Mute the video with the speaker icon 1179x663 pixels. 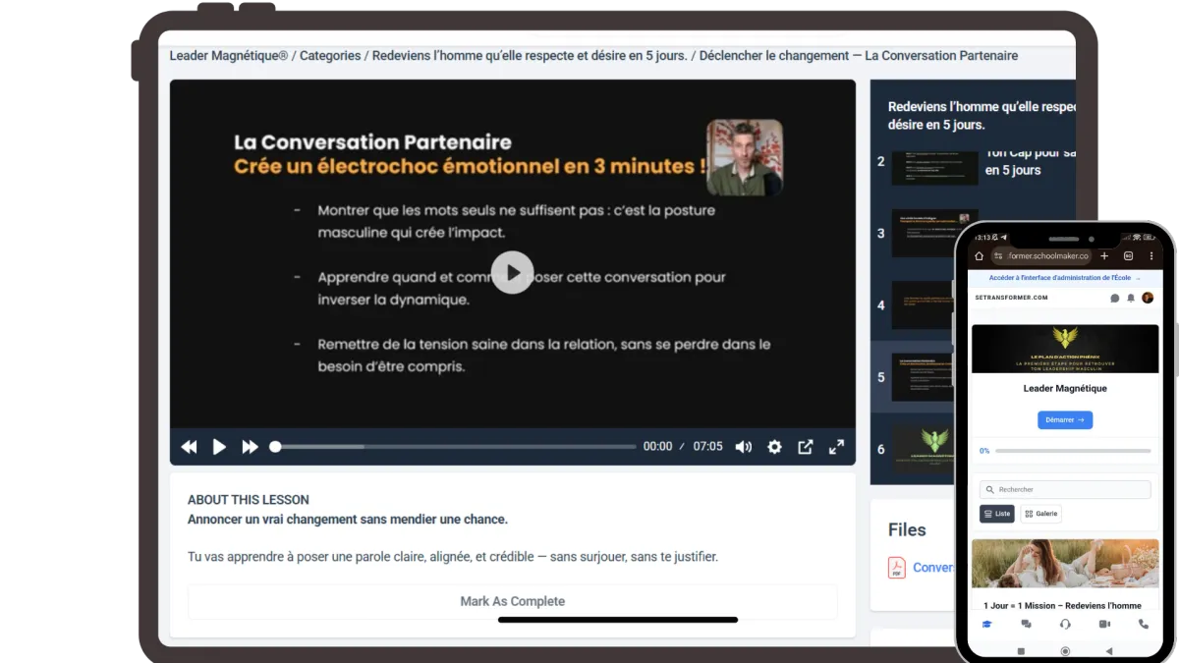744,447
